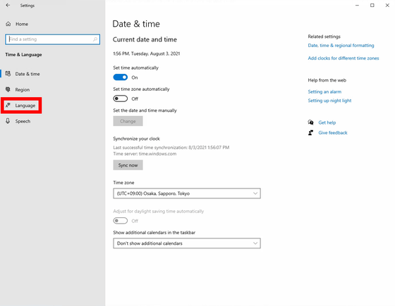
Task: Focus the Find a setting field
Action: click(x=52, y=39)
